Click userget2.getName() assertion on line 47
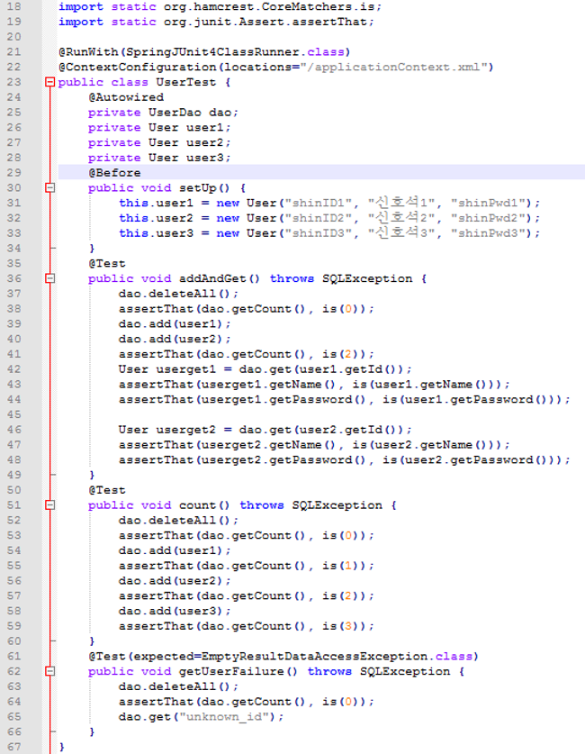Image resolution: width=585 pixels, height=754 pixels. tap(313, 445)
